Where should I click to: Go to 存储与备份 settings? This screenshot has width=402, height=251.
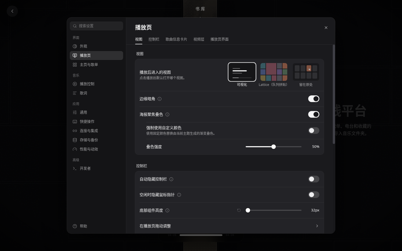[96, 140]
